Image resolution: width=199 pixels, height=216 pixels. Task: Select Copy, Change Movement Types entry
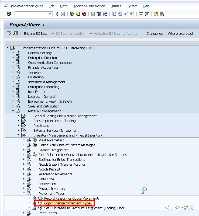click(68, 203)
